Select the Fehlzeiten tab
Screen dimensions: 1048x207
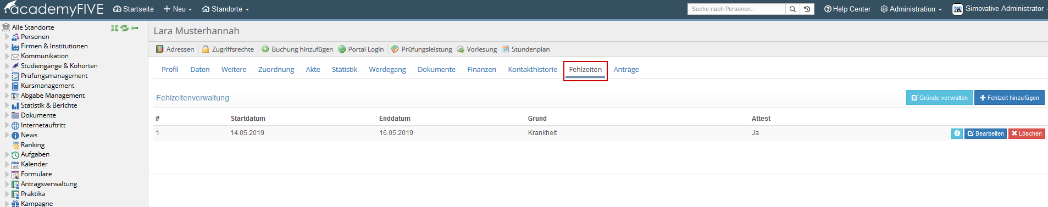(x=585, y=70)
